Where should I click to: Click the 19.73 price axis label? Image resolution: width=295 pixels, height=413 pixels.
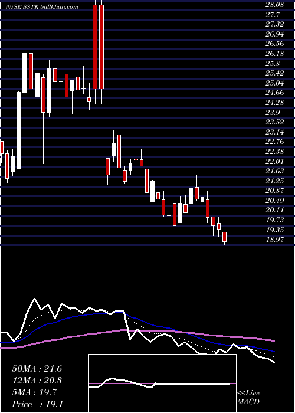point(275,220)
